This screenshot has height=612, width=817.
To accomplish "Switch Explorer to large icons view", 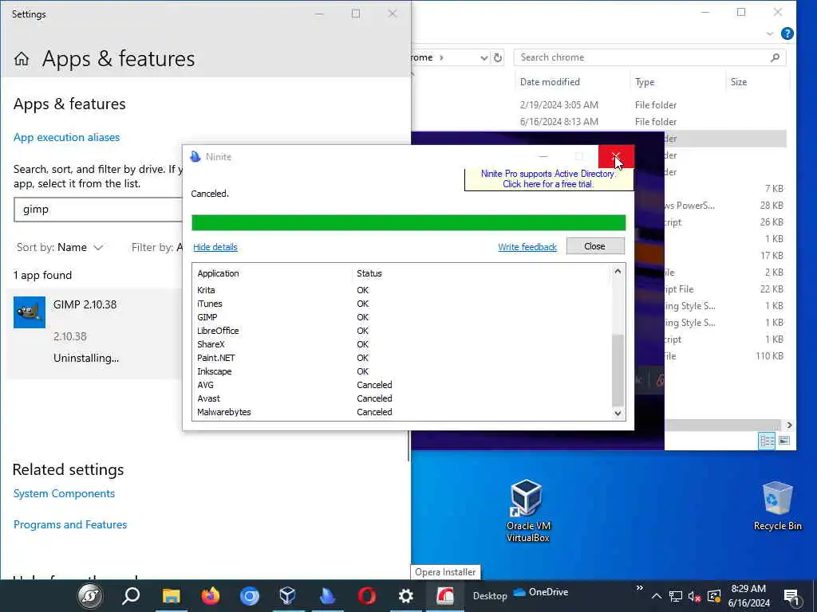I will [784, 441].
